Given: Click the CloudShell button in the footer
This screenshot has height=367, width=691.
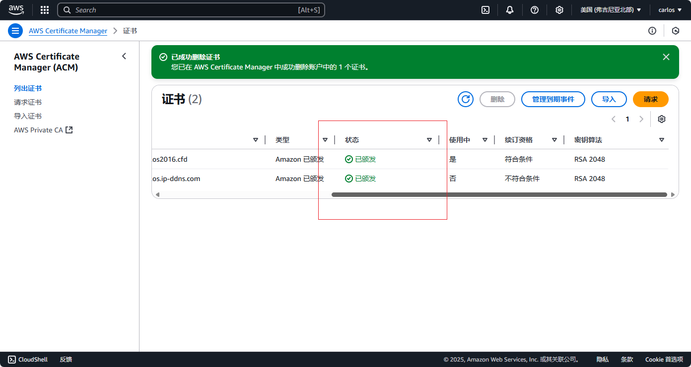Looking at the screenshot, I should 28,360.
